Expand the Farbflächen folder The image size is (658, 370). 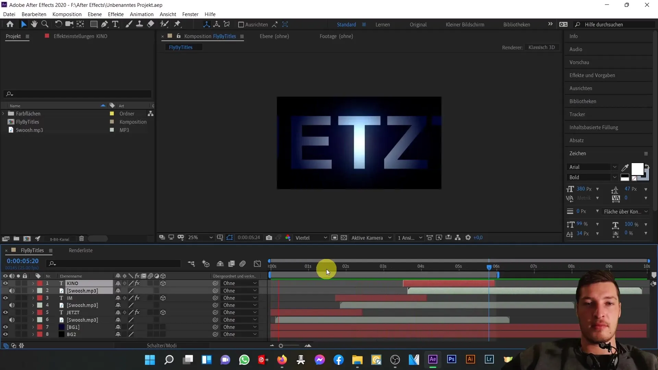[3, 113]
